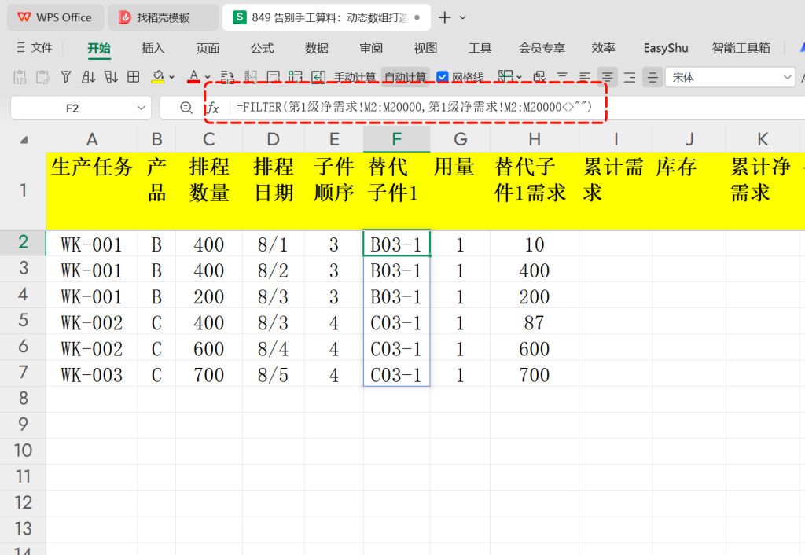
Task: Open the 审阅 Review tab
Action: (371, 48)
